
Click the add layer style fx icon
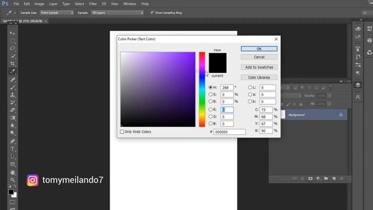(x=302, y=178)
